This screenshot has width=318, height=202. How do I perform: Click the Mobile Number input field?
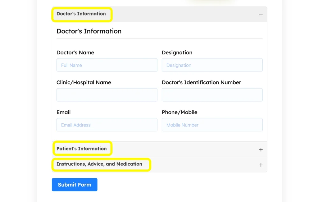pyautogui.click(x=212, y=125)
